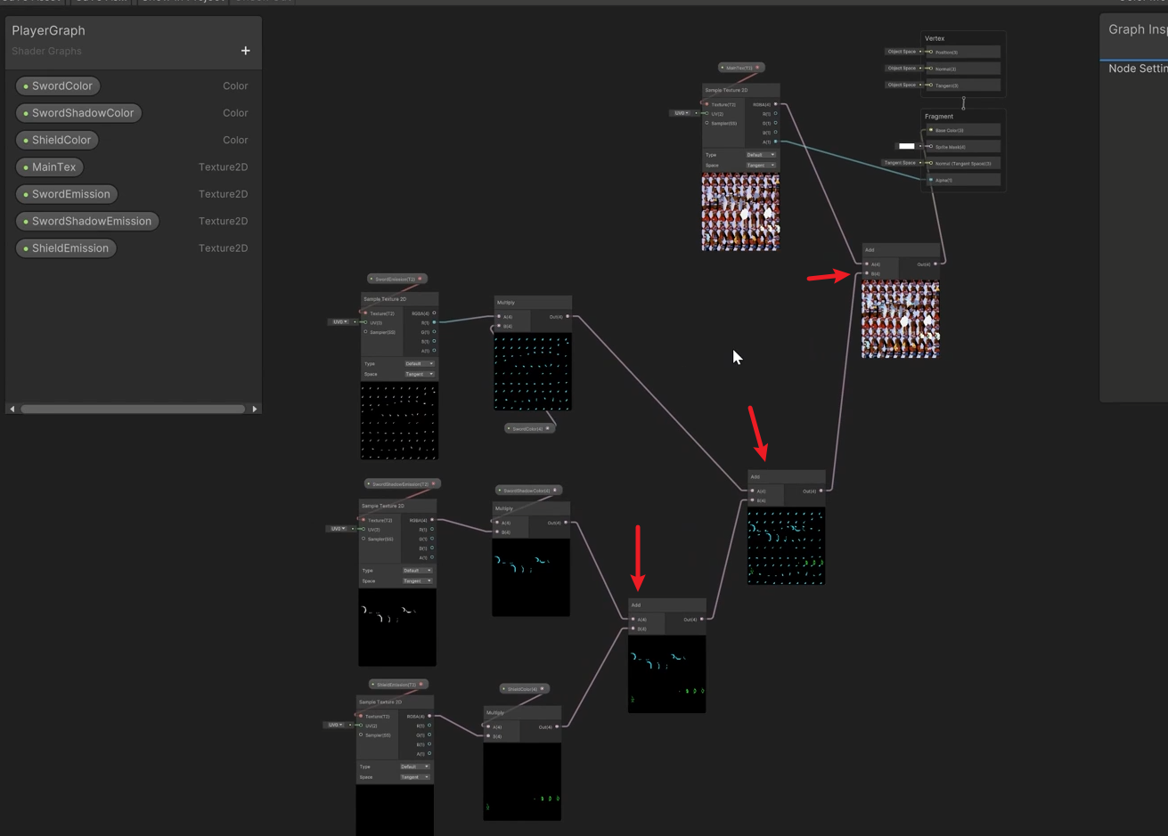Click the Alpha(1) port in Fragment block
The height and width of the screenshot is (836, 1168).
[x=931, y=180]
